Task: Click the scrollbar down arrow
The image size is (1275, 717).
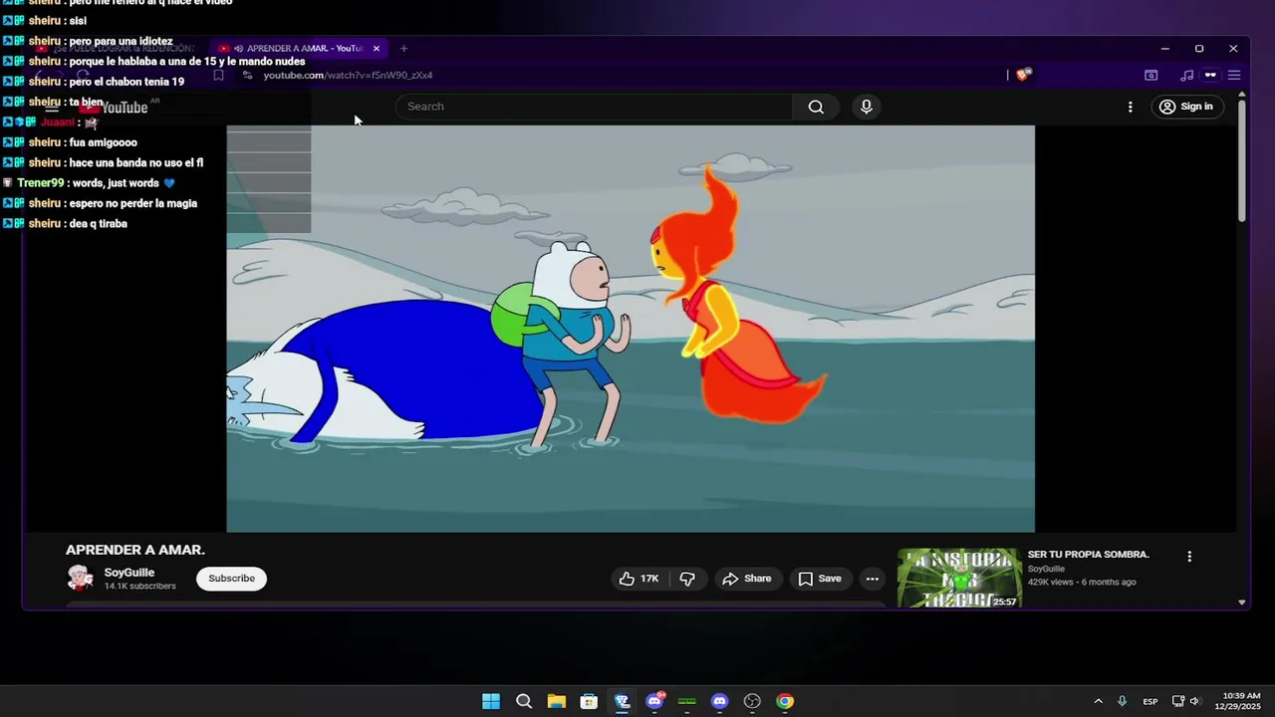Action: tap(1241, 601)
